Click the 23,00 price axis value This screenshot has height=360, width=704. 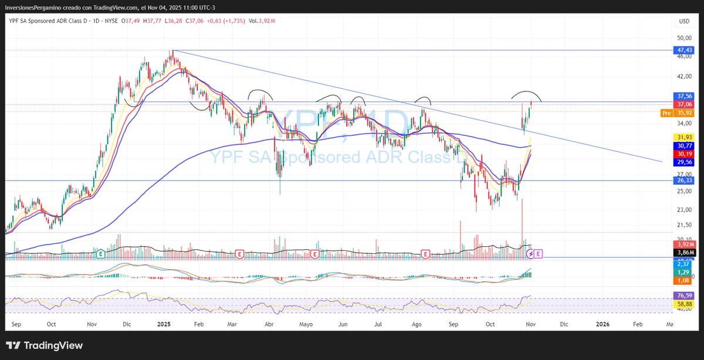coord(684,210)
